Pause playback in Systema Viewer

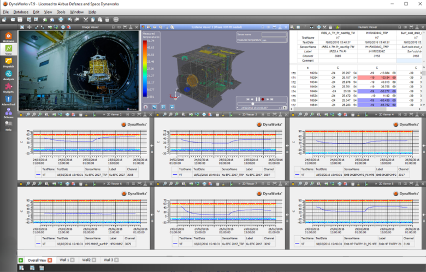pyautogui.click(x=258, y=99)
